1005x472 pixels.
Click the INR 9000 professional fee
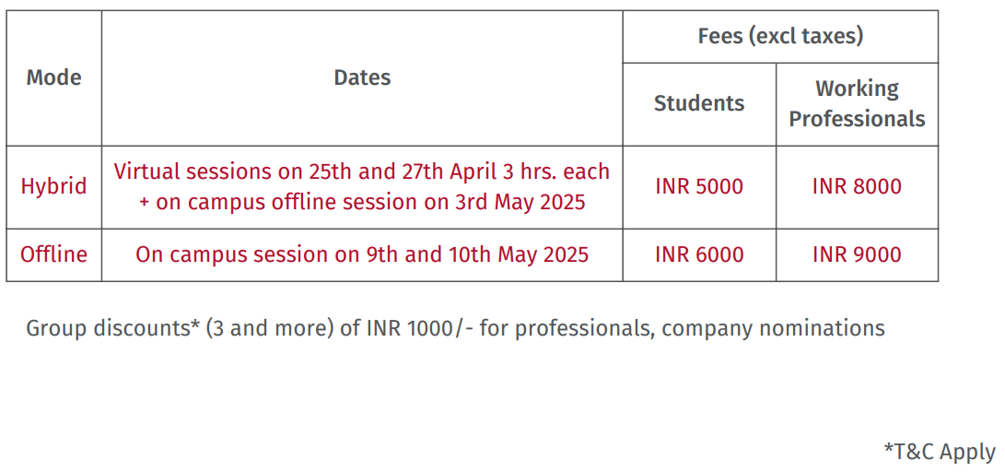[857, 254]
